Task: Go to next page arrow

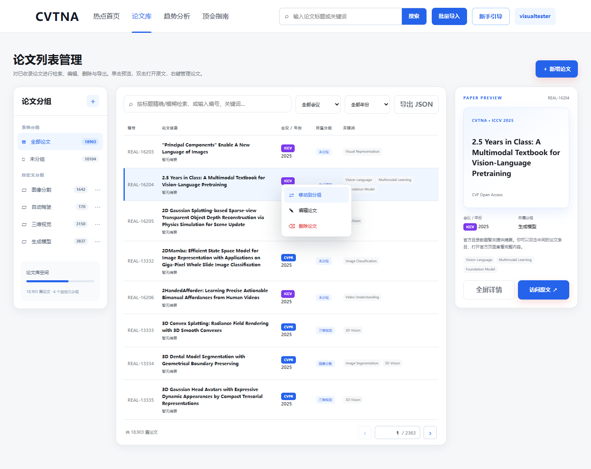Action: (430, 432)
